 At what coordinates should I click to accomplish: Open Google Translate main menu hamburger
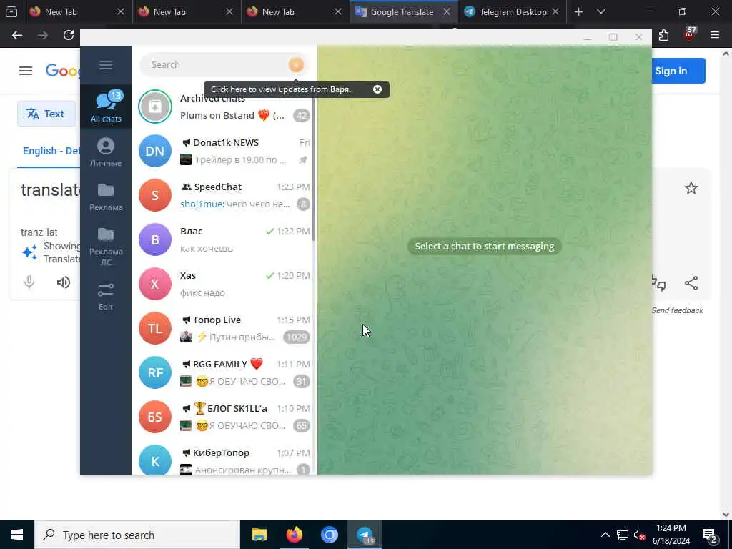click(26, 71)
